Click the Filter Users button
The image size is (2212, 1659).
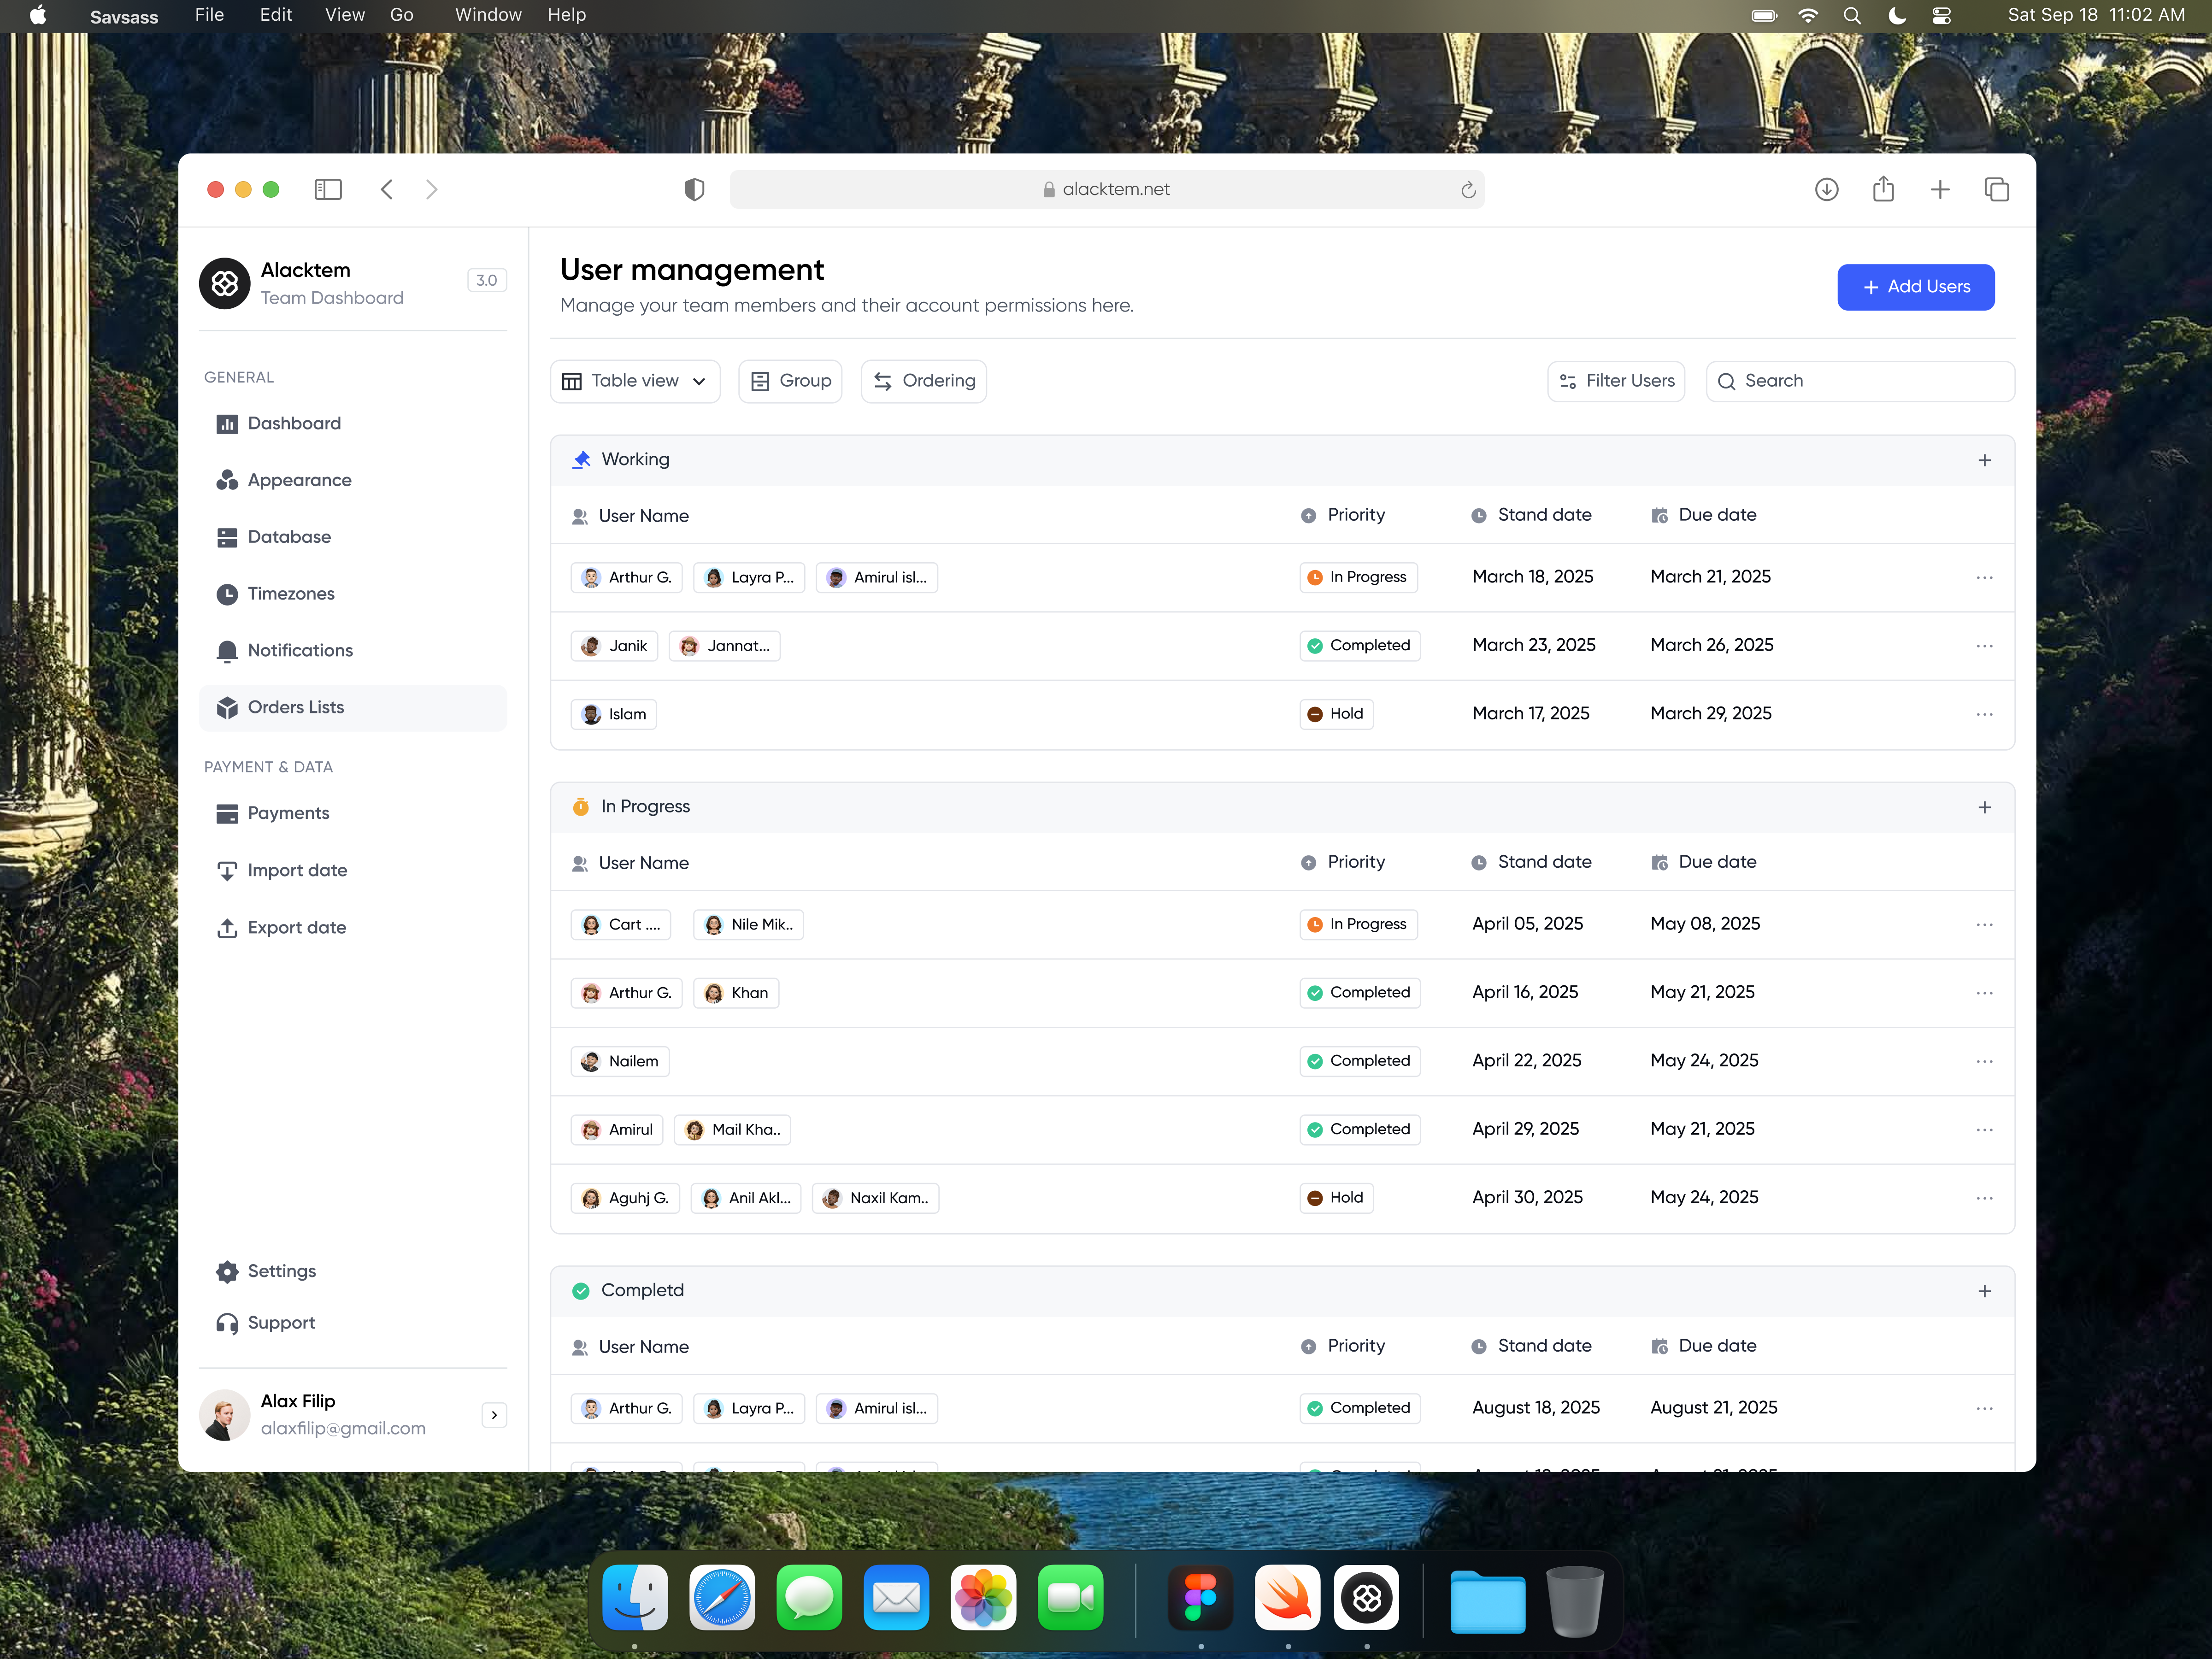click(1615, 381)
